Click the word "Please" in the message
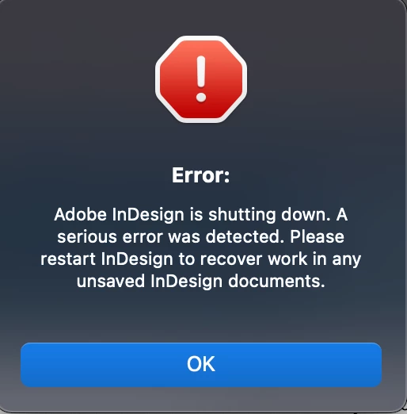 (318, 236)
